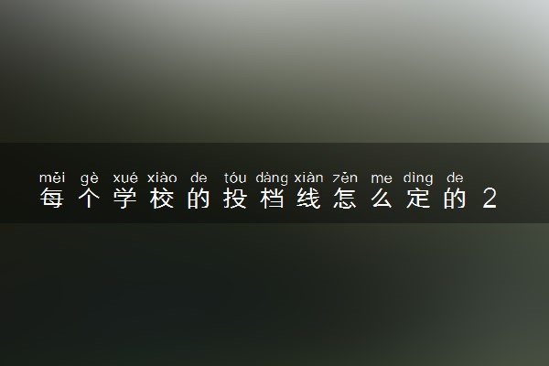Select the pinyin label xiào

(162, 178)
